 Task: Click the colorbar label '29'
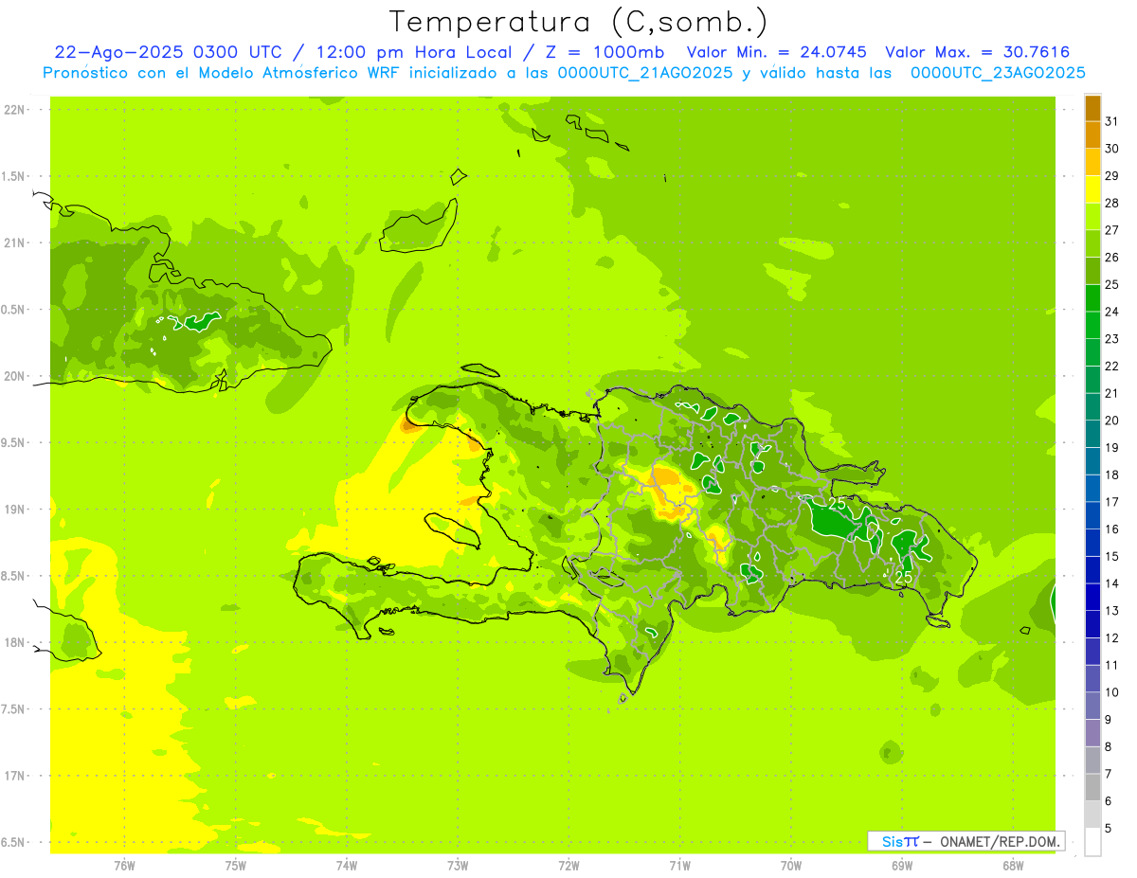click(x=1112, y=175)
